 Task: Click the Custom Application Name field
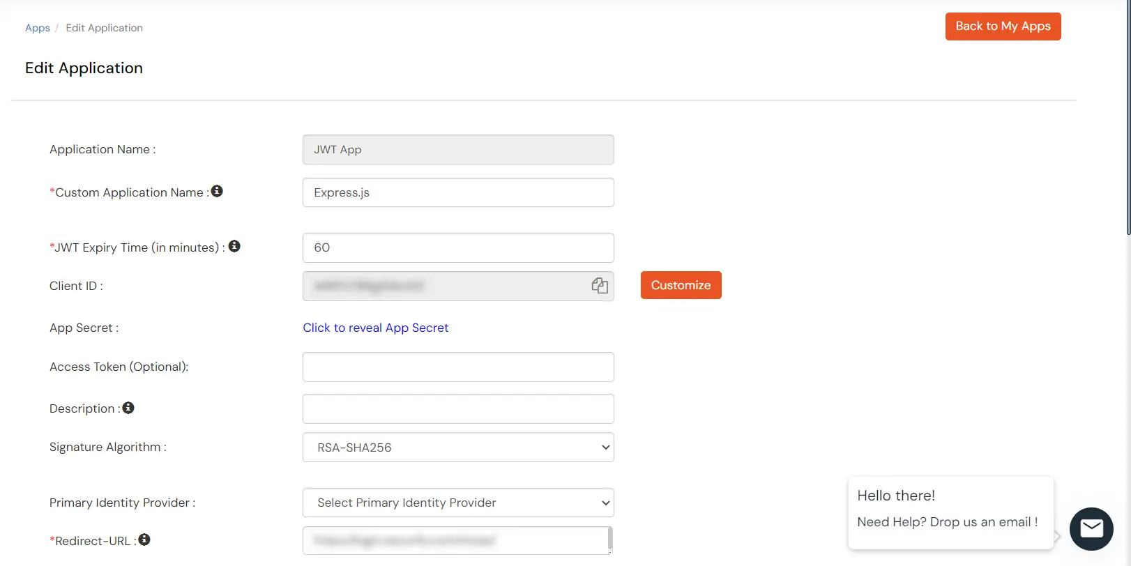[458, 192]
